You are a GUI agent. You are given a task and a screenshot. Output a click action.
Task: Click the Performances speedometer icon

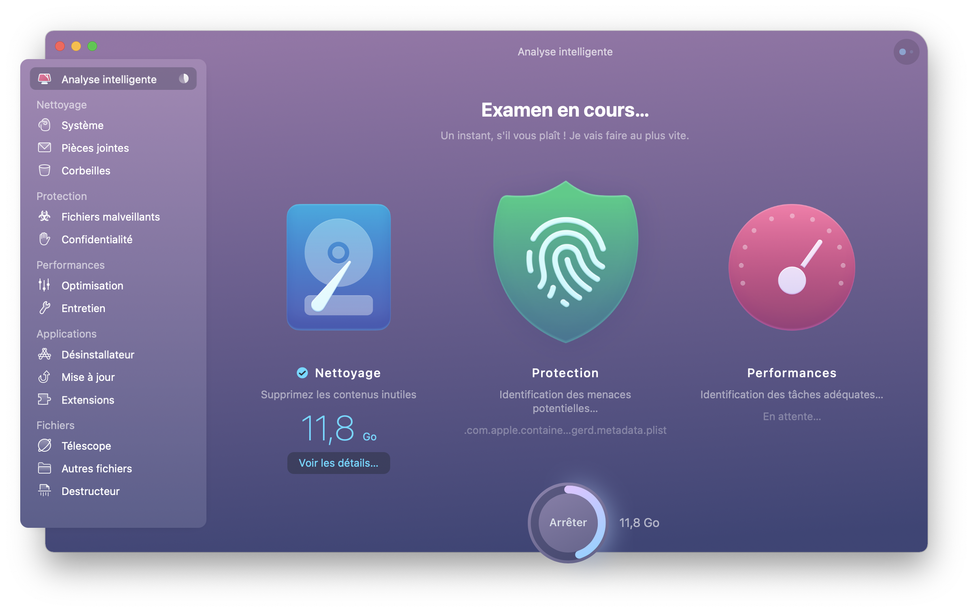pyautogui.click(x=791, y=269)
